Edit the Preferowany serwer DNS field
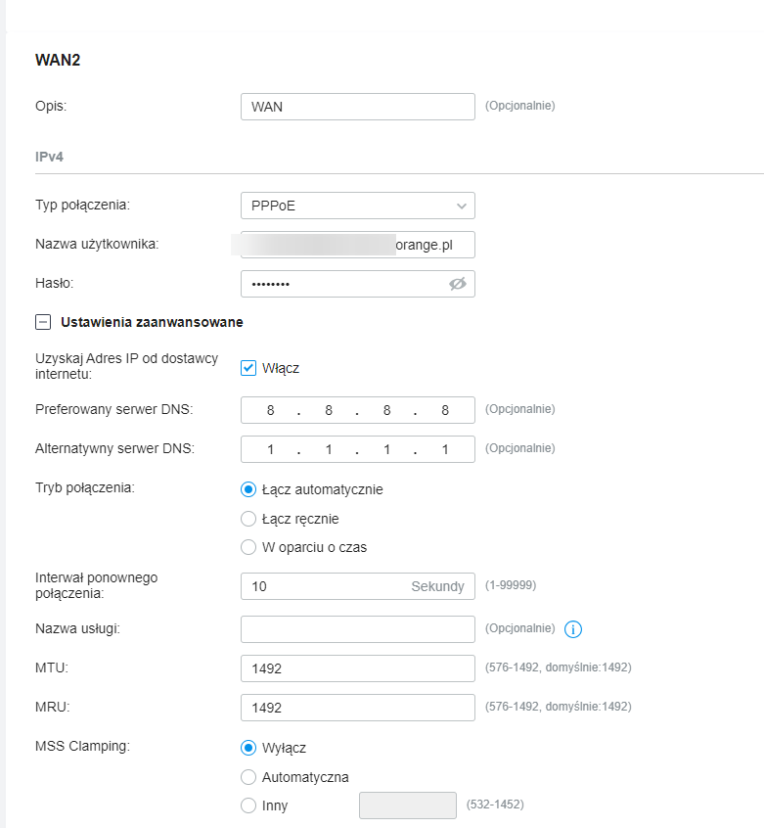The height and width of the screenshot is (828, 764). (x=357, y=410)
